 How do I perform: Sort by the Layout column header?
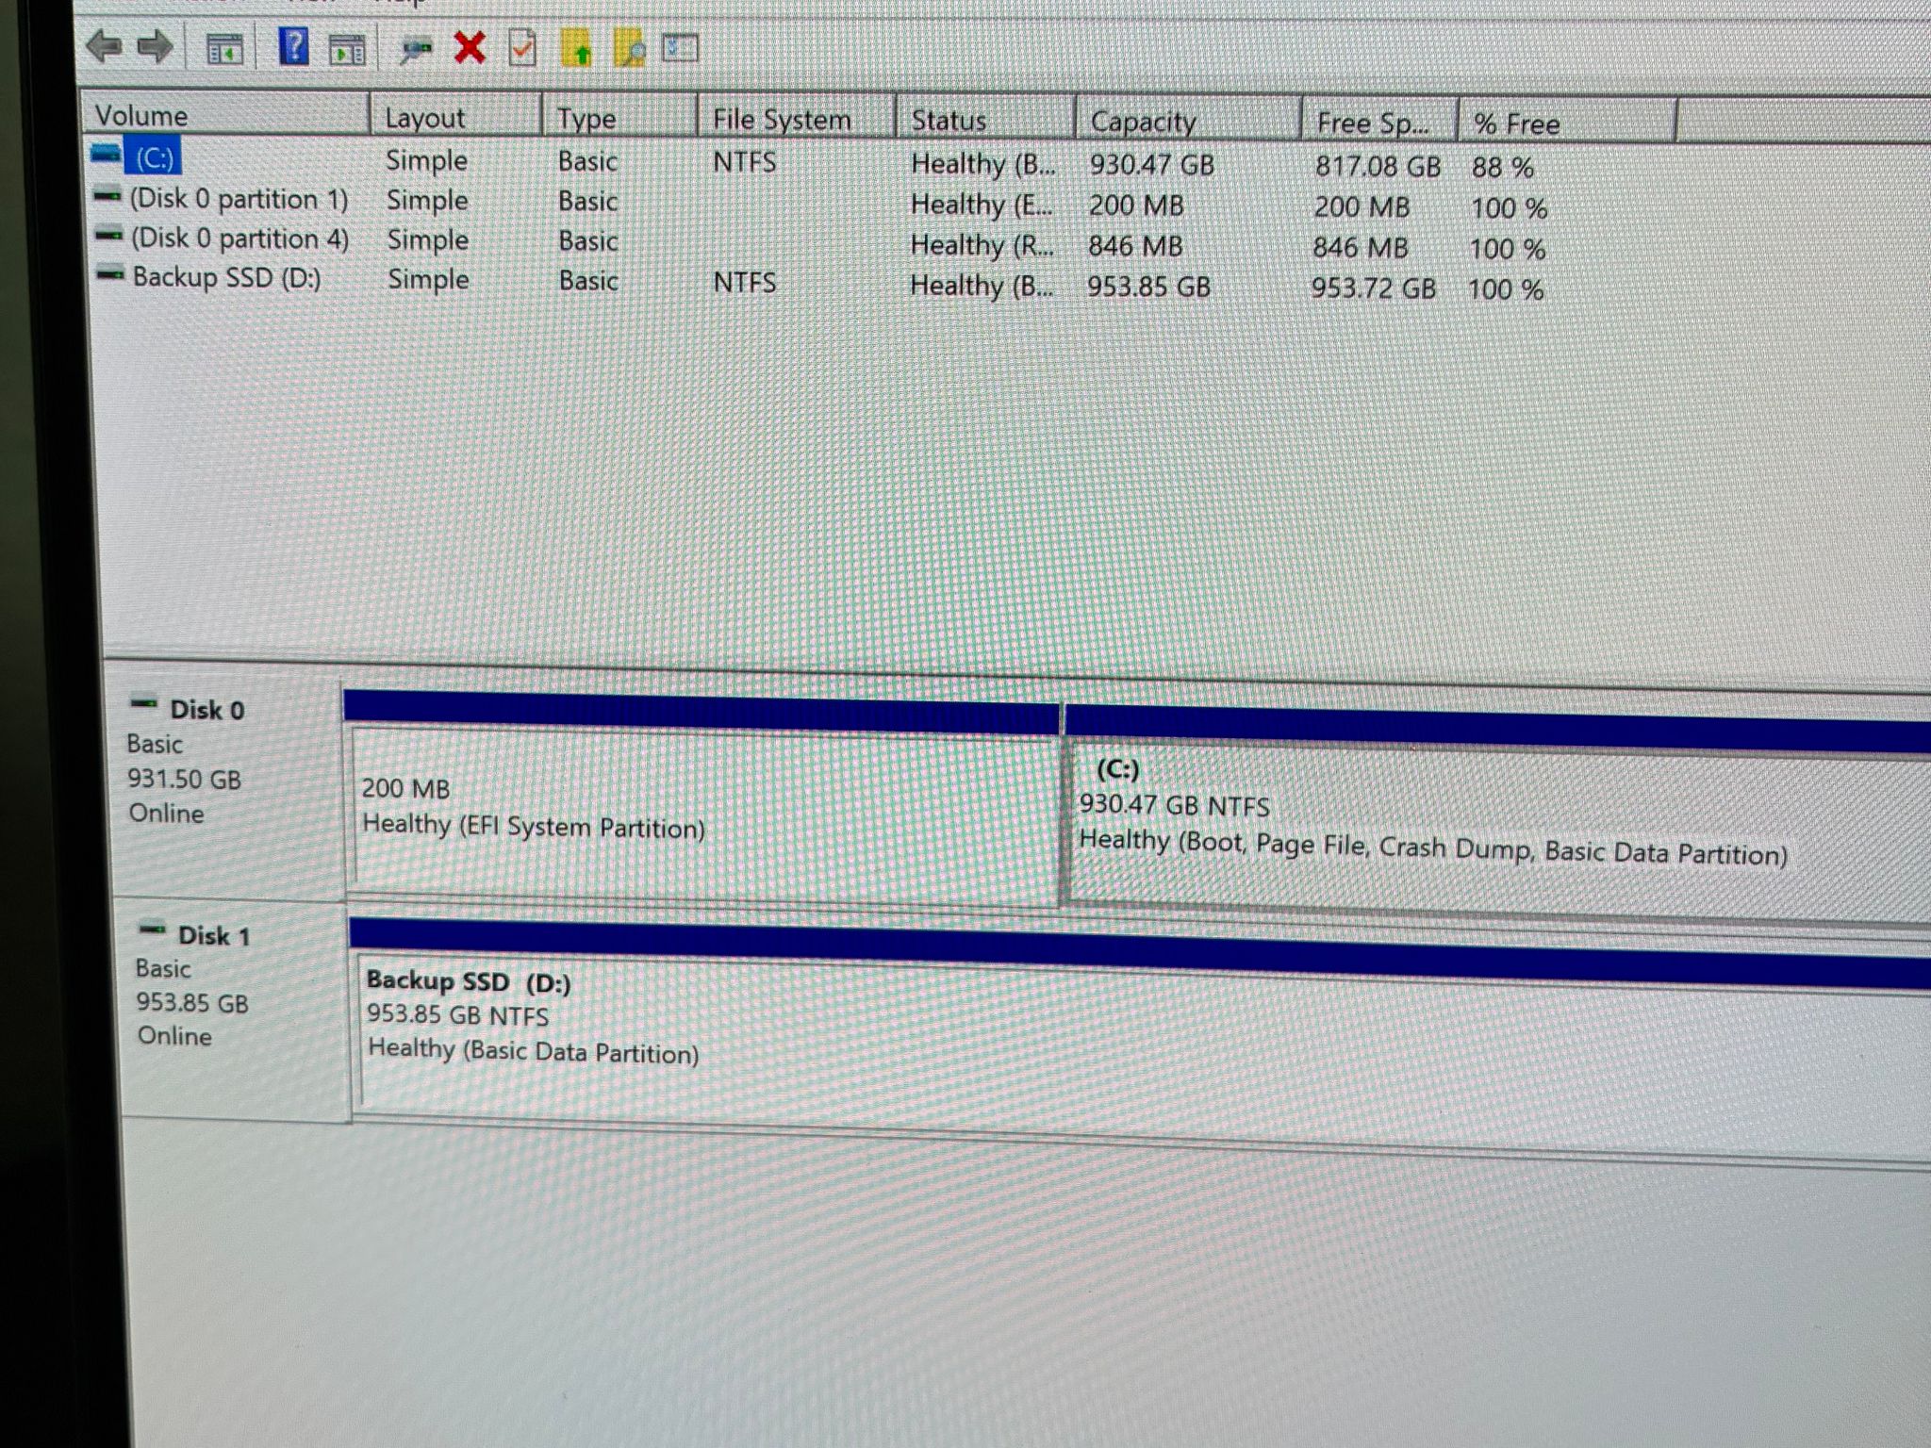click(x=456, y=117)
